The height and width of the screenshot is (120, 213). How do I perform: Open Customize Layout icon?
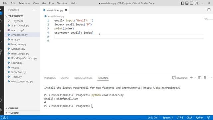click(196, 3)
